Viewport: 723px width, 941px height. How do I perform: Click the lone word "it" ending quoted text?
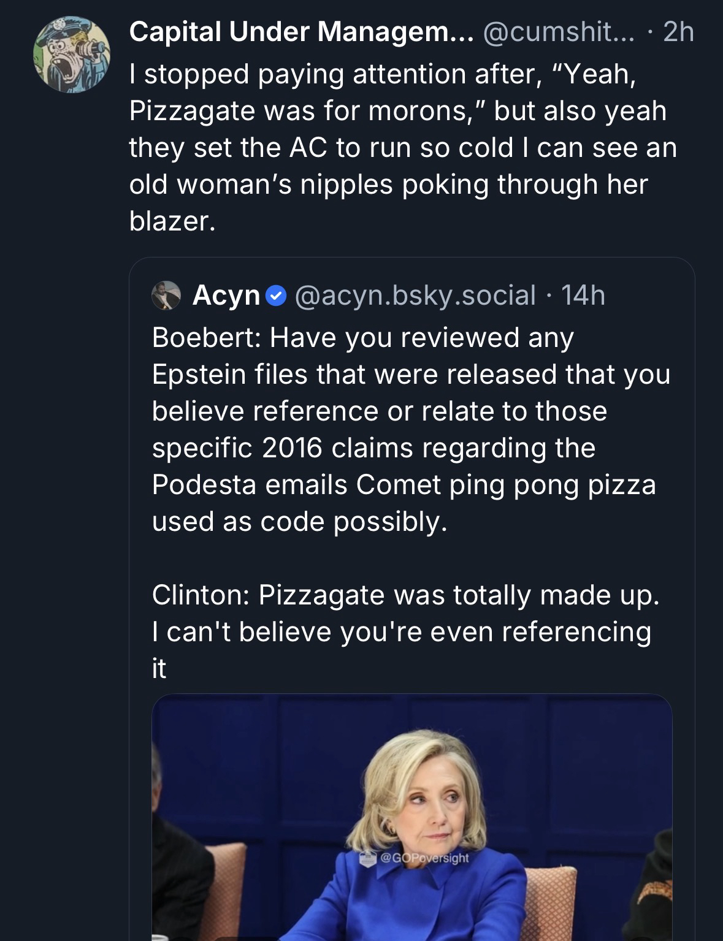click(159, 668)
